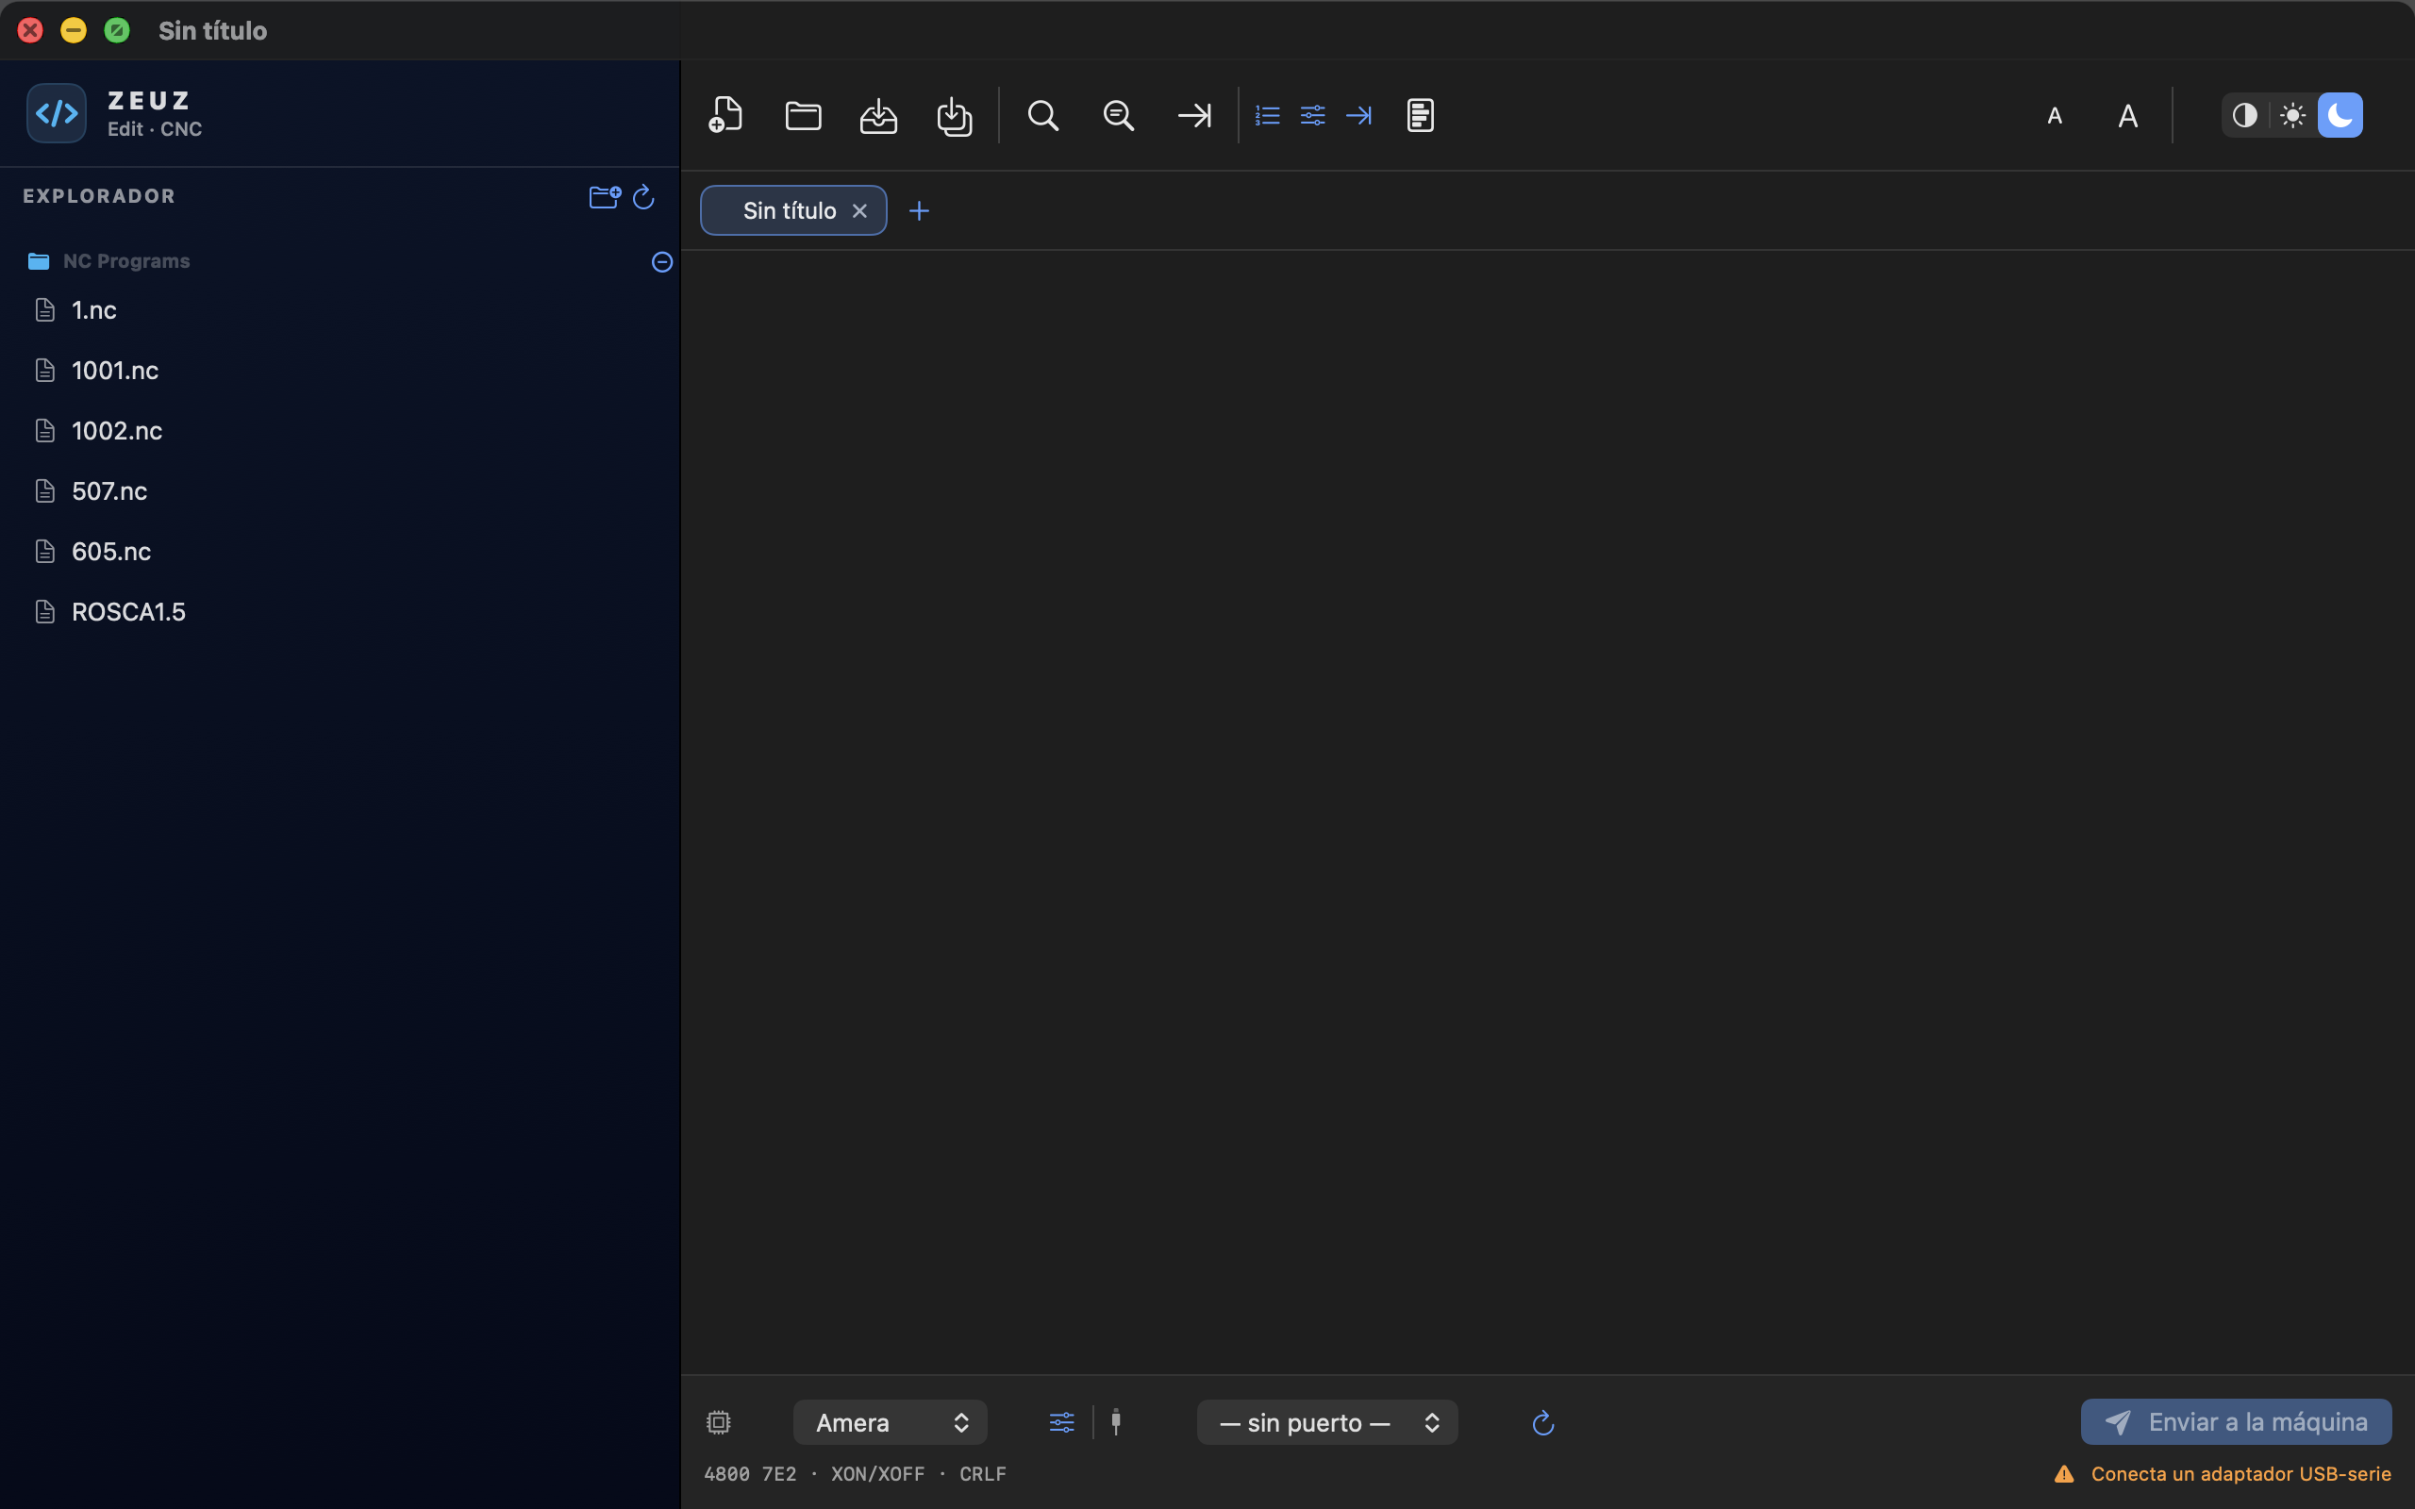Image resolution: width=2415 pixels, height=1509 pixels.
Task: Switch to light theme sun icon
Action: (2293, 115)
